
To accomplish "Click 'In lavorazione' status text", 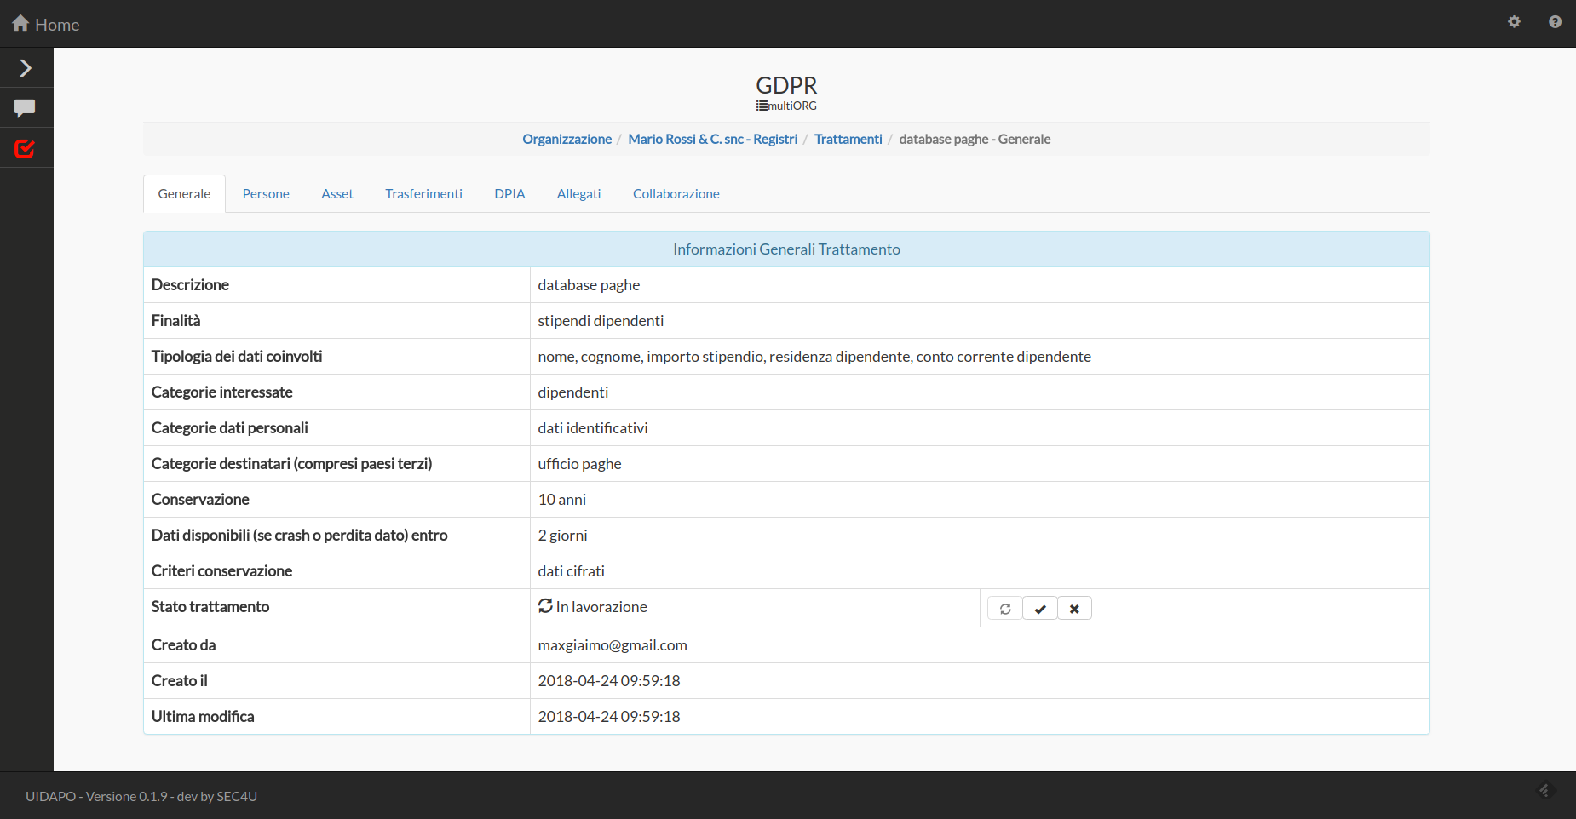I will tap(601, 607).
